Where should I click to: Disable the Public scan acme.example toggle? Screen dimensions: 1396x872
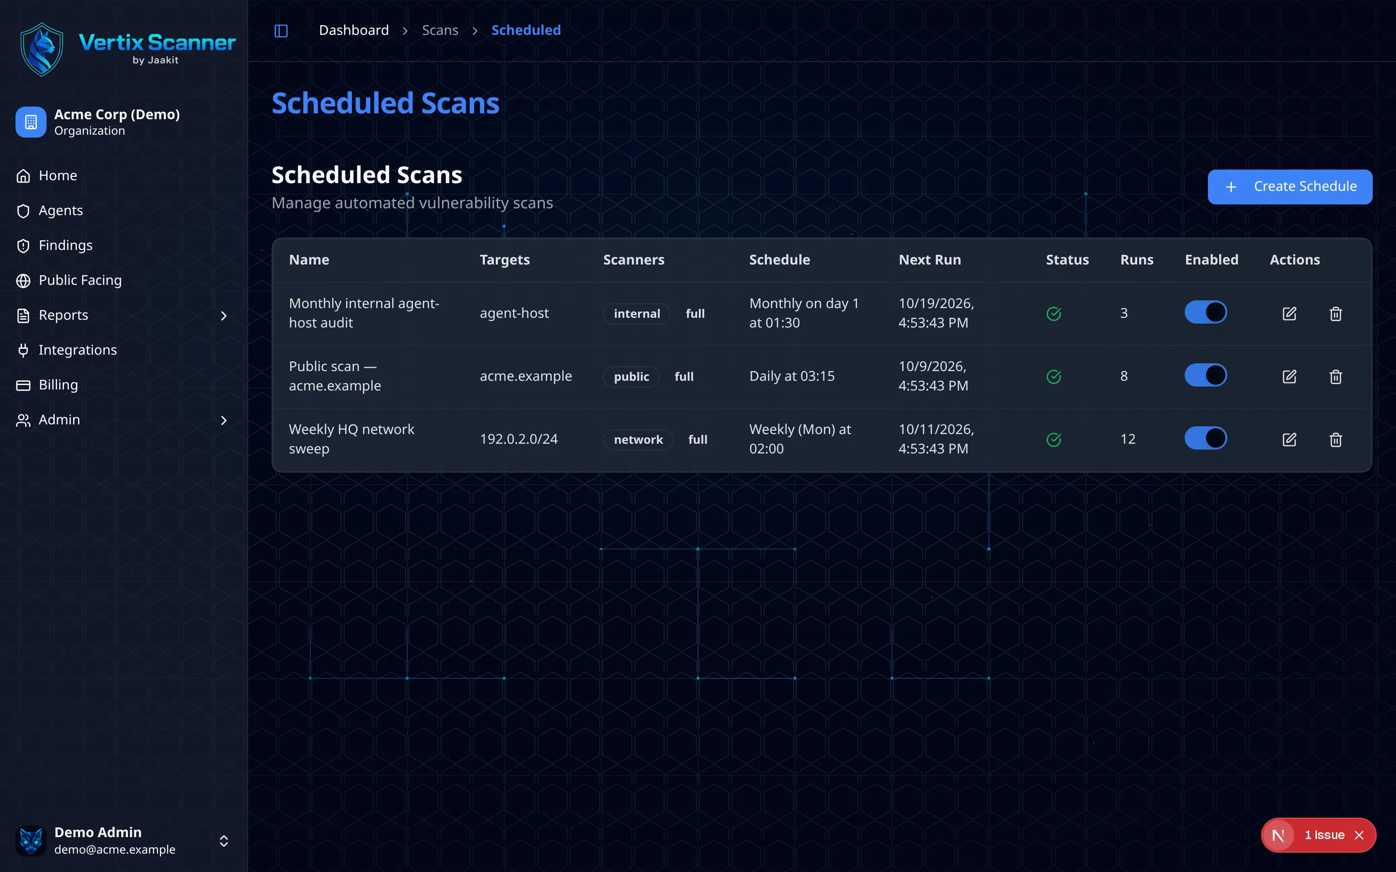1206,375
